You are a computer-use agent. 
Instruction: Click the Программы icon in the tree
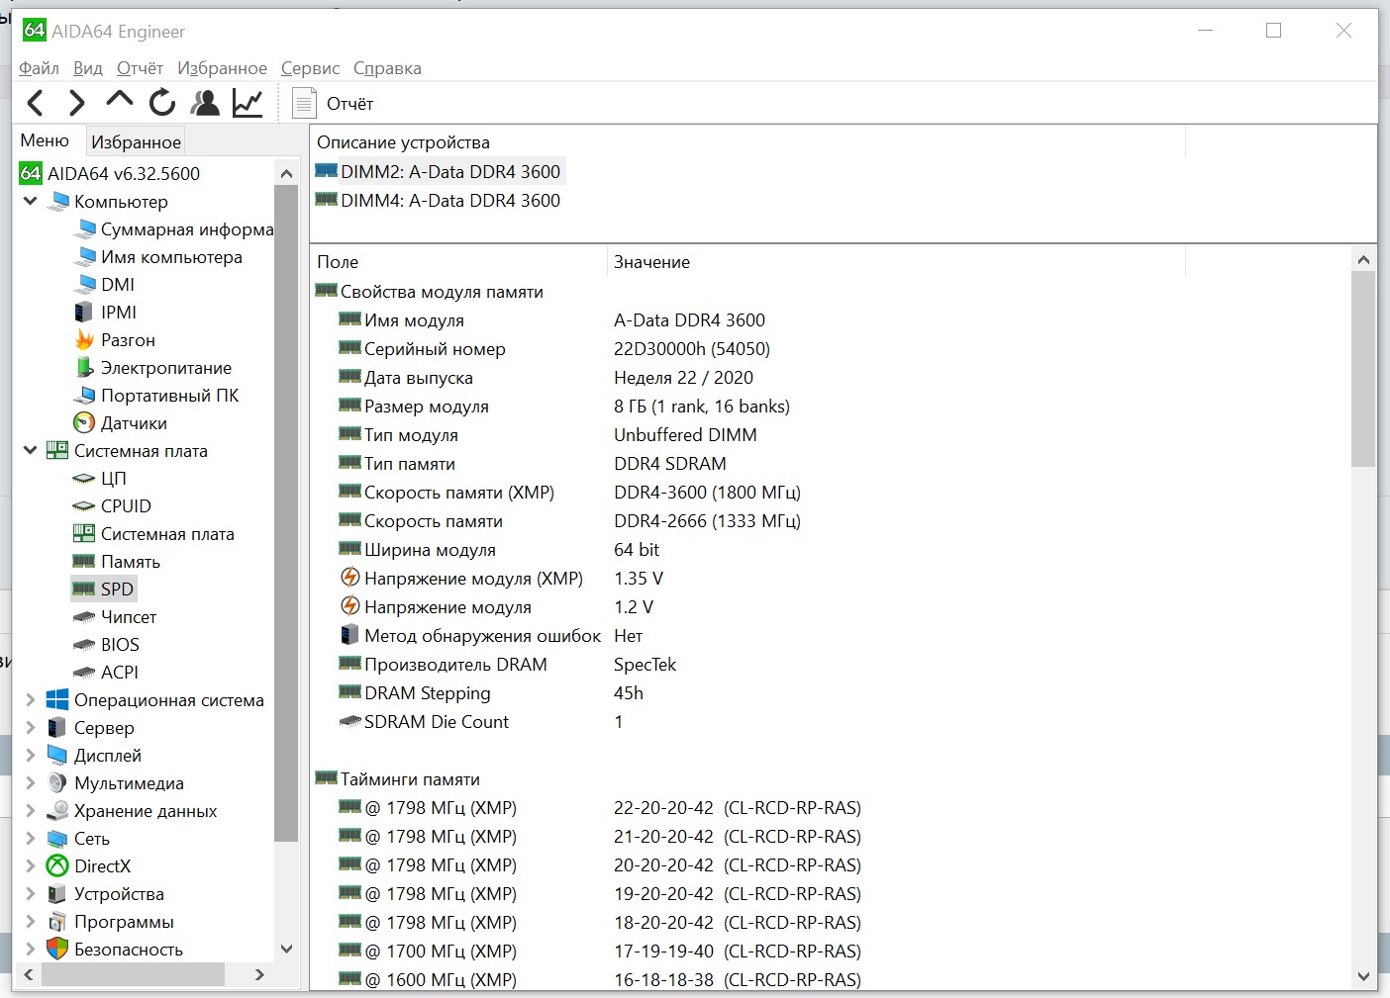tap(57, 921)
